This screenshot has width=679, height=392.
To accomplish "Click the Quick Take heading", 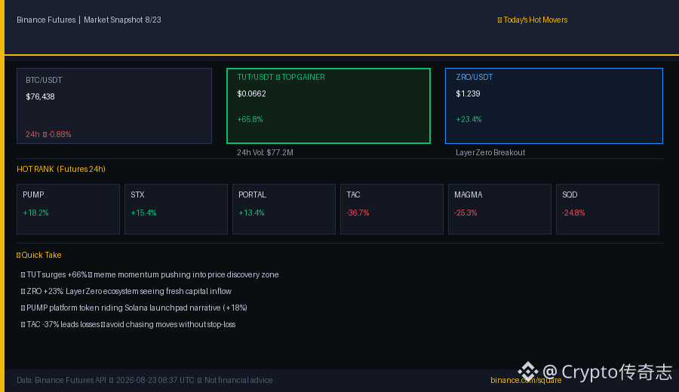I will pos(39,256).
